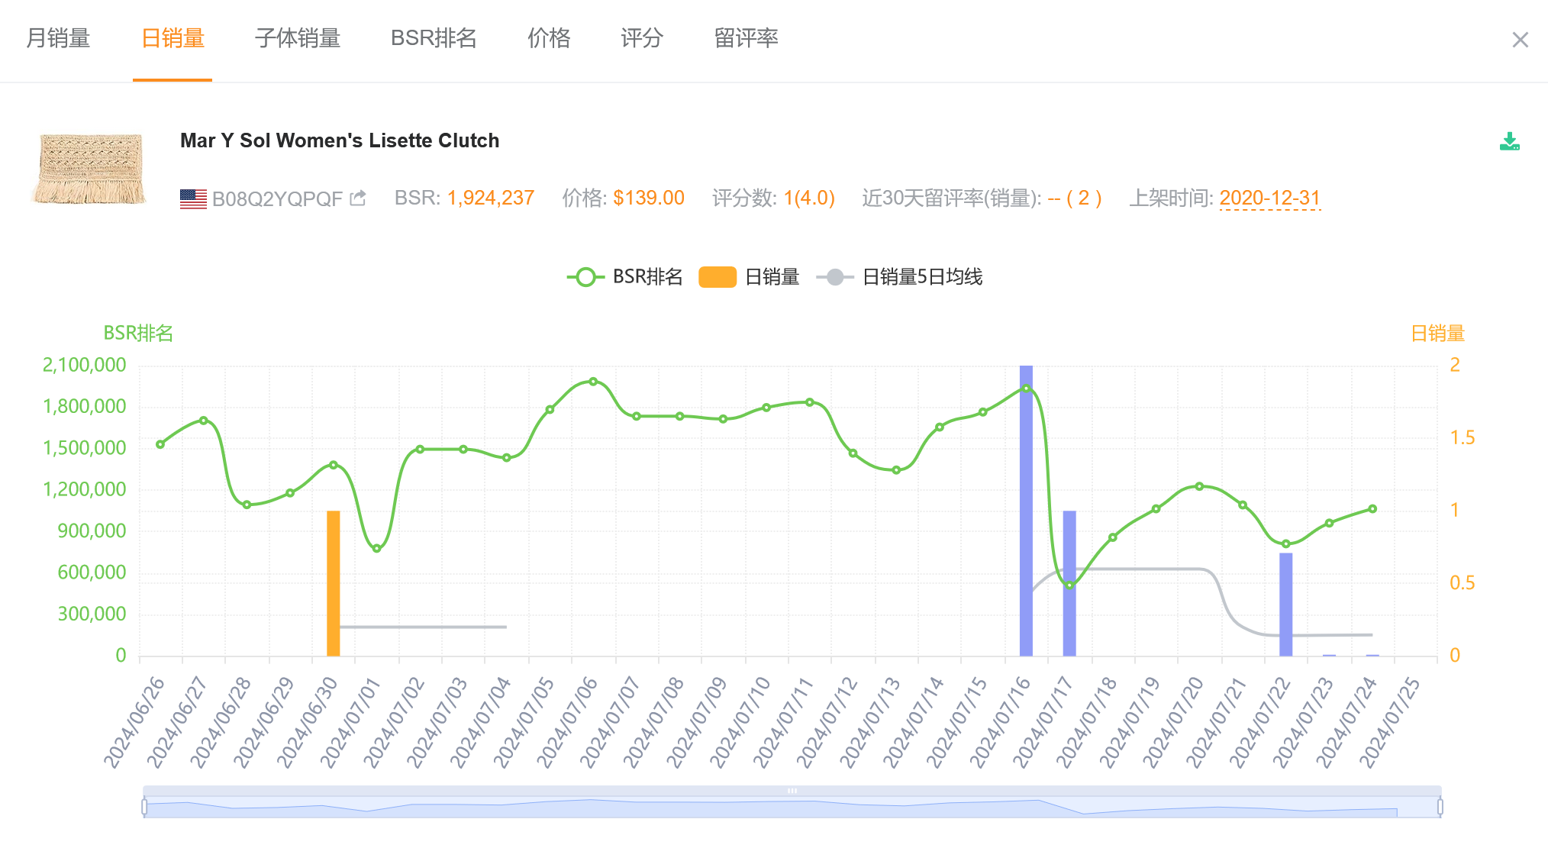Click the orange bar on 2024/06/30
The width and height of the screenshot is (1548, 861).
tap(333, 584)
